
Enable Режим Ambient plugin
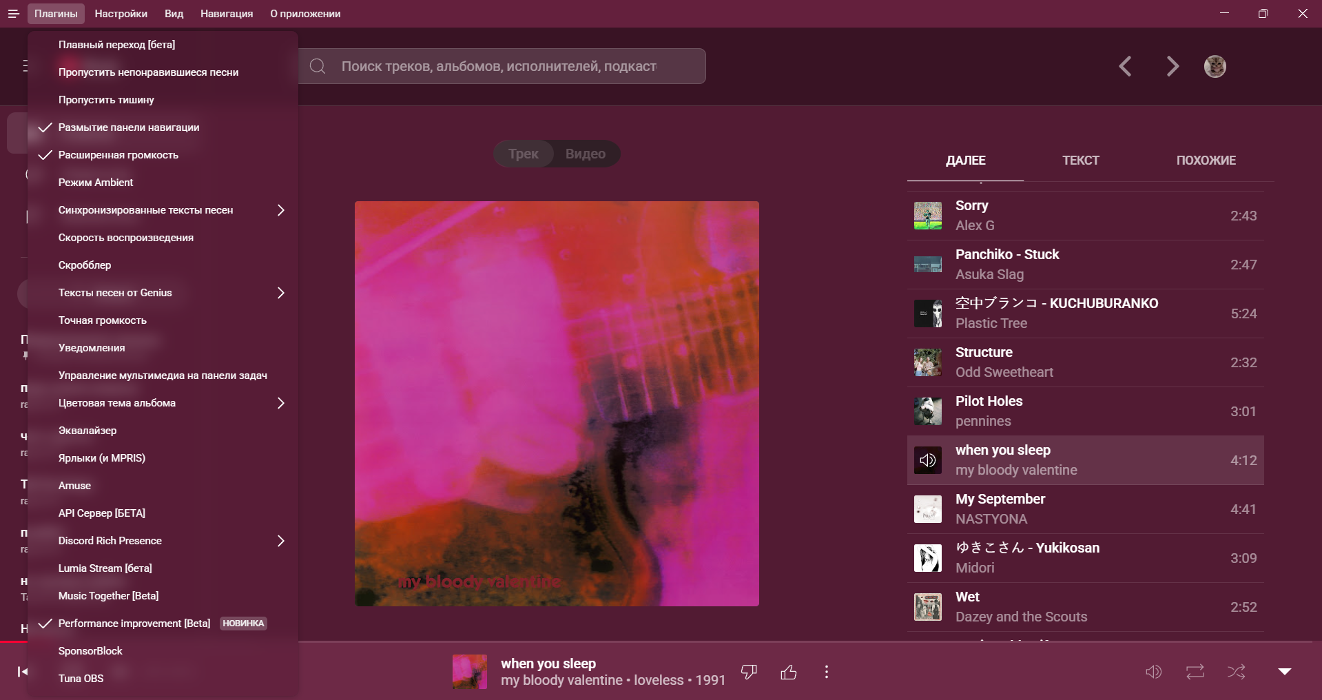point(163,183)
